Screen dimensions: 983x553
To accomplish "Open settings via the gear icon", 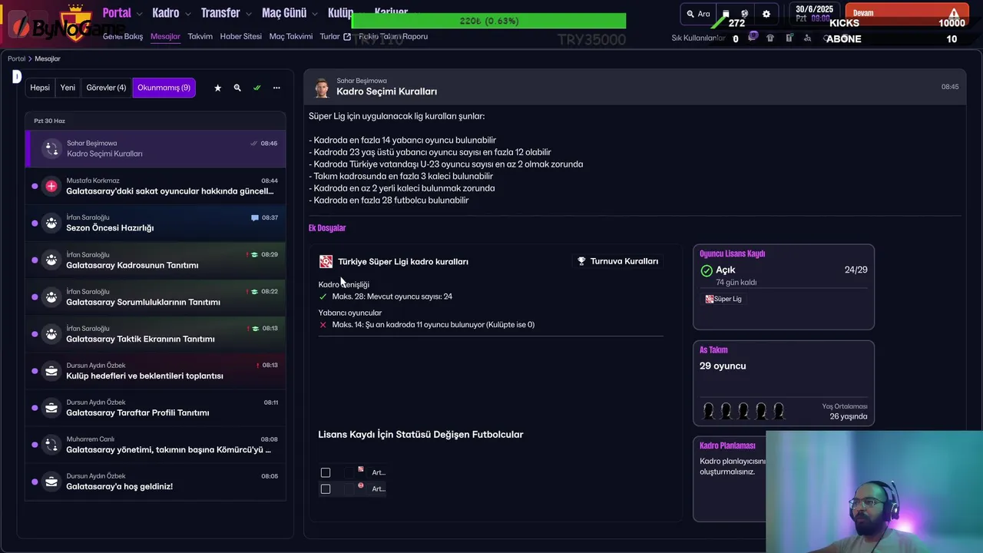I will (x=766, y=14).
